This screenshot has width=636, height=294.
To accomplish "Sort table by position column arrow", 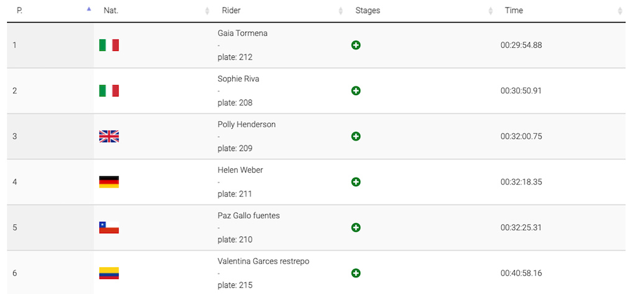I will pyautogui.click(x=89, y=9).
